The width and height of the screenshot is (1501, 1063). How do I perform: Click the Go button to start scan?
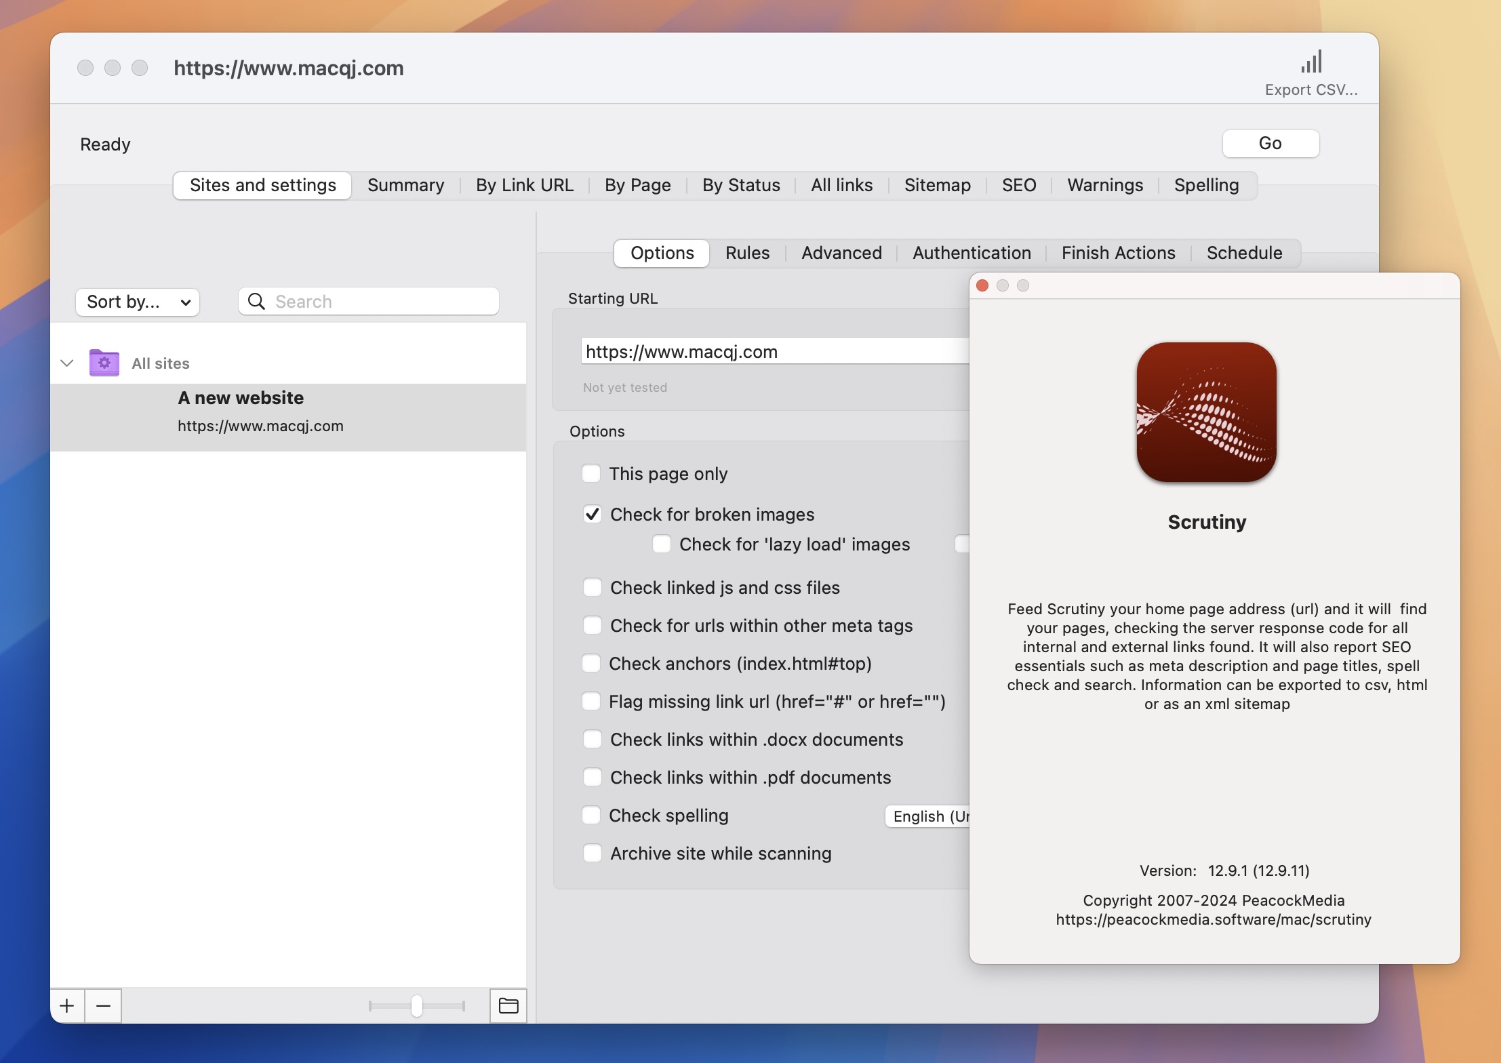[1270, 142]
